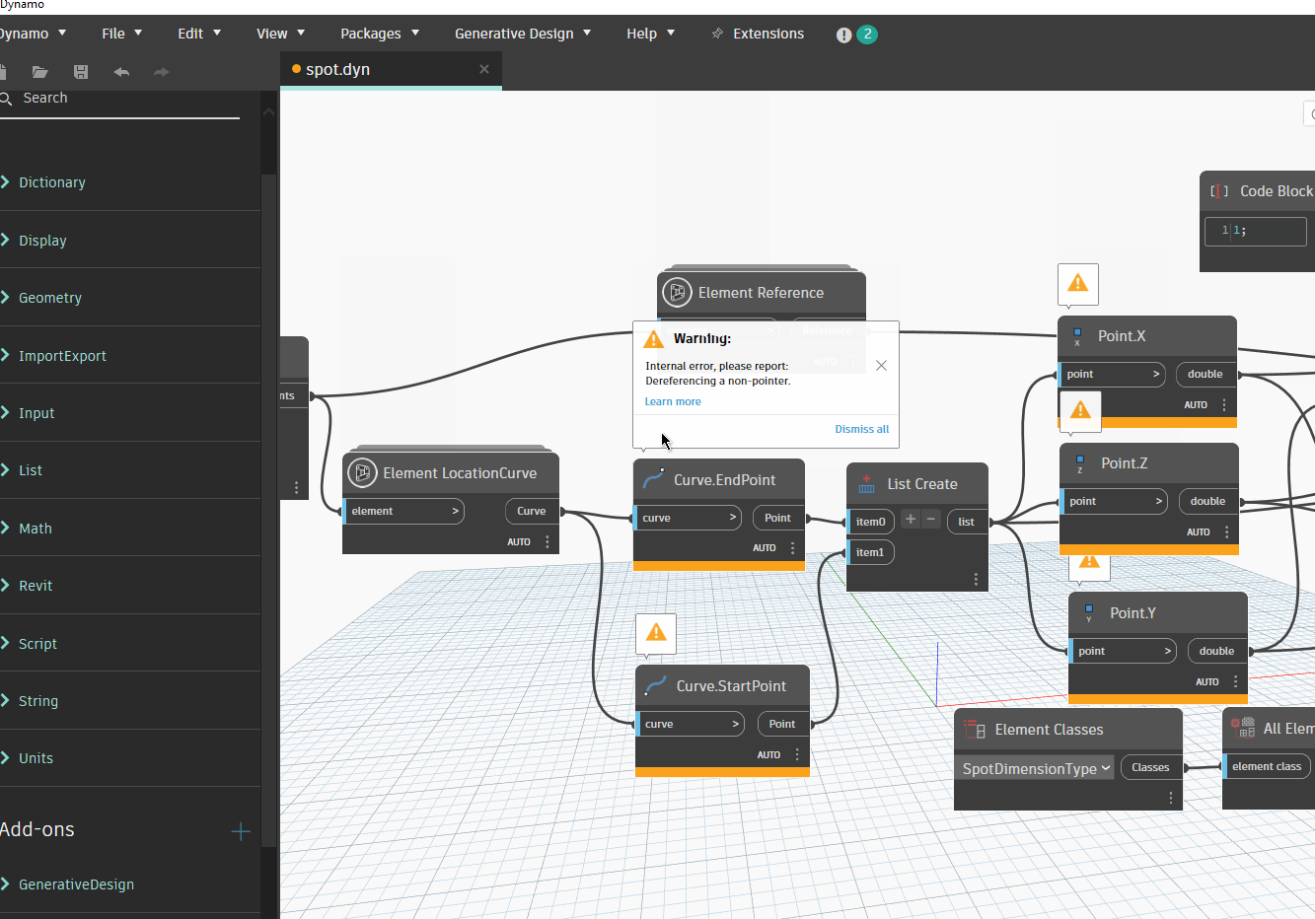Click the Open file folder icon
Screen dimensions: 1315x919
(x=39, y=72)
